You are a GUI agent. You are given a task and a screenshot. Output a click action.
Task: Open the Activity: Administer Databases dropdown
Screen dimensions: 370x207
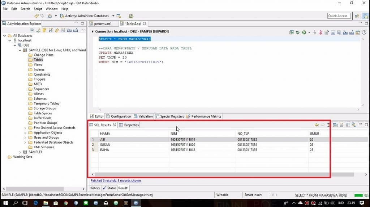click(113, 16)
